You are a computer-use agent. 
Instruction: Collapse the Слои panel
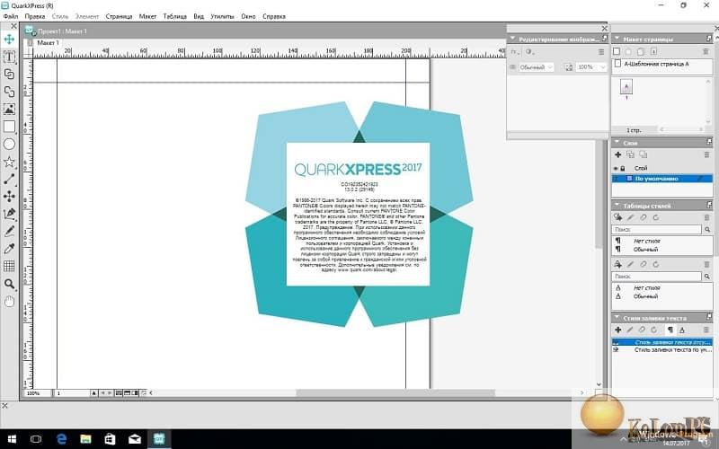pyautogui.click(x=617, y=143)
